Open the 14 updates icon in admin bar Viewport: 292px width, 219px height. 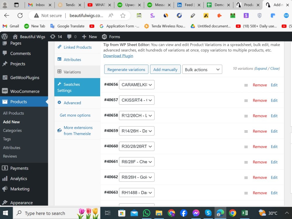click(x=56, y=37)
